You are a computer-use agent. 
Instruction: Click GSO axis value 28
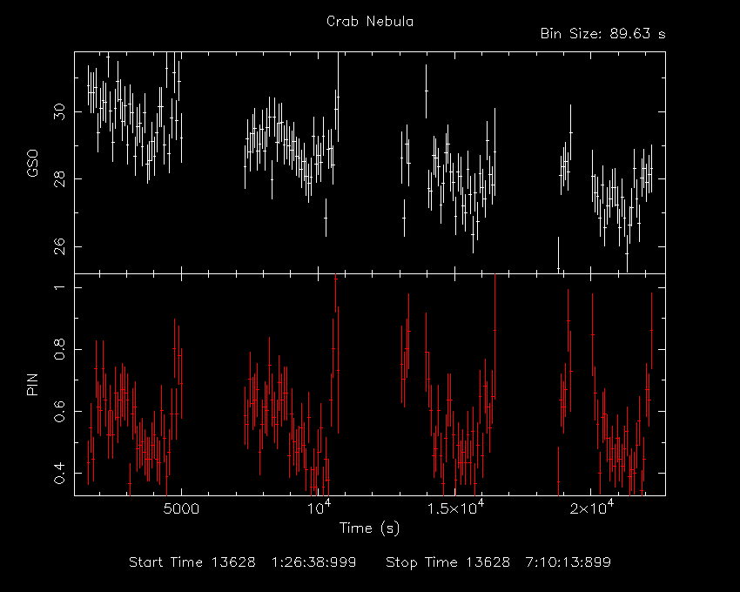click(59, 179)
